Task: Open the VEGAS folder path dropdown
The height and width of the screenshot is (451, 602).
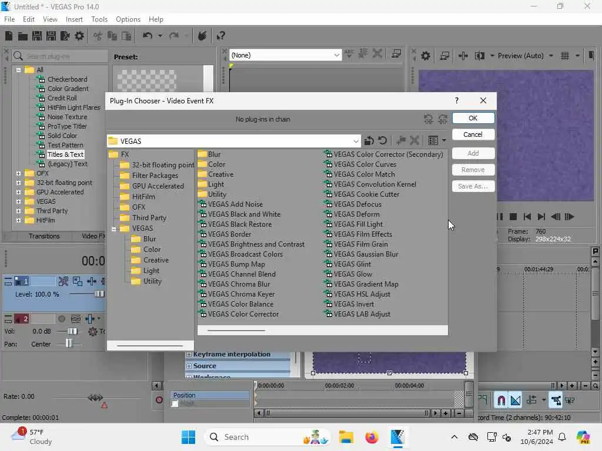Action: click(356, 141)
